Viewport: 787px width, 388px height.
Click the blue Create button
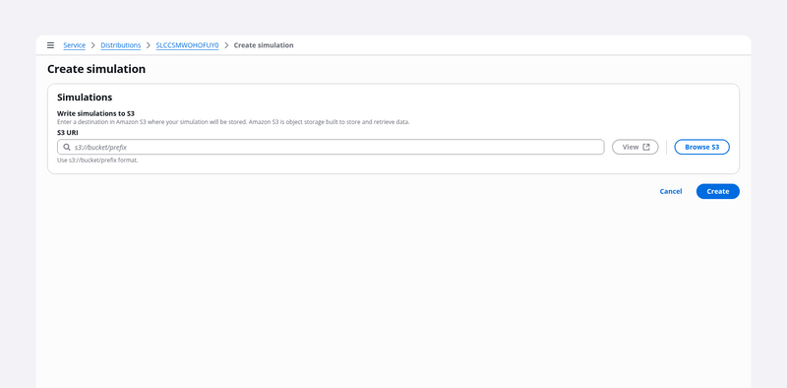coord(718,191)
